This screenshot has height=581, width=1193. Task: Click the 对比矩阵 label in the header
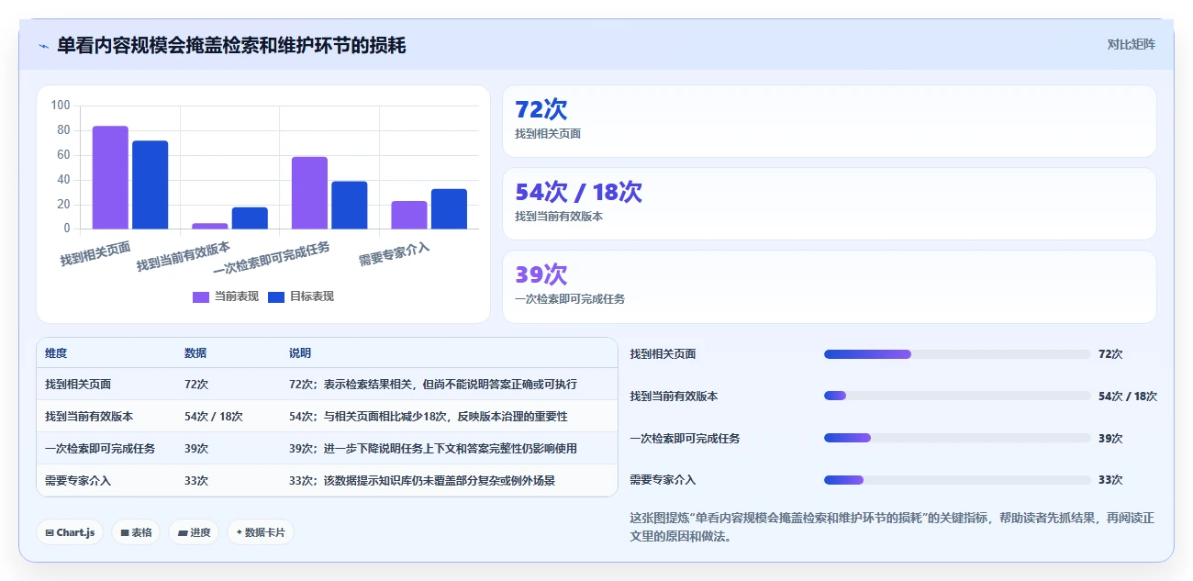1132,44
